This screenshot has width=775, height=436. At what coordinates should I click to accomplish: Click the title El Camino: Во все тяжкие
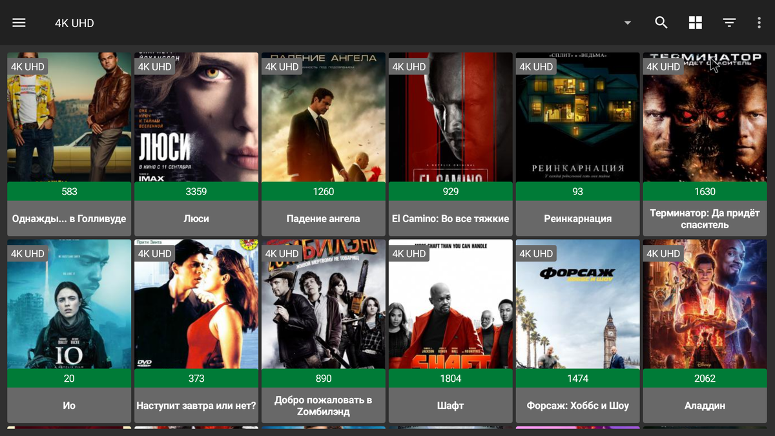451,218
